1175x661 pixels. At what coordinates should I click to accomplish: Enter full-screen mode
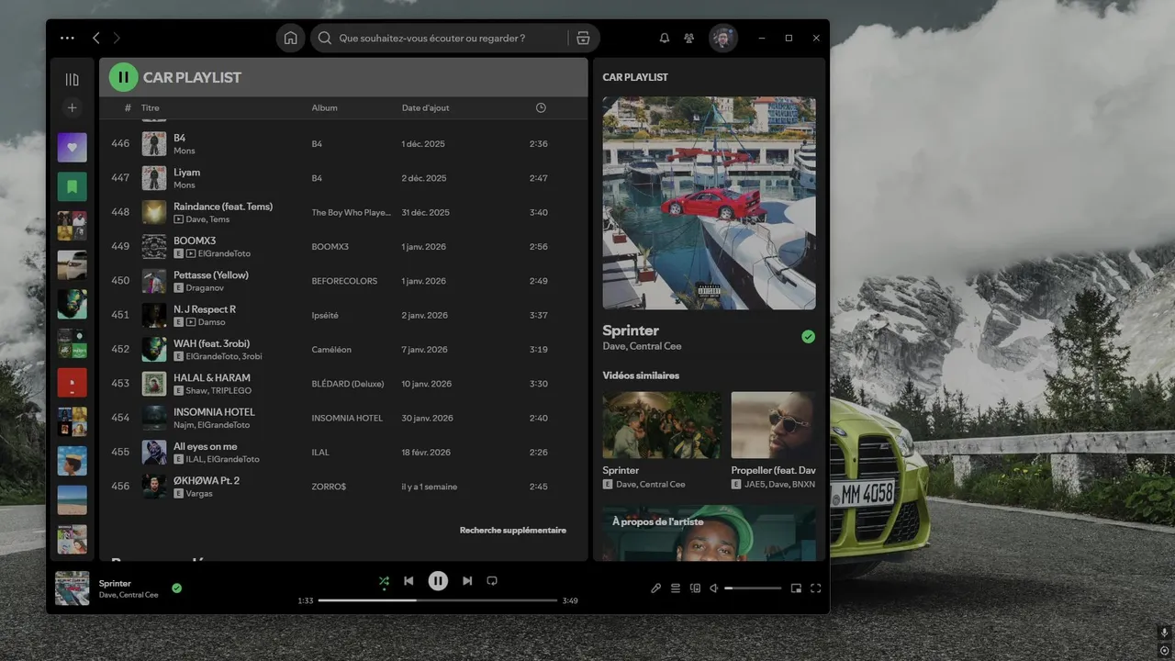(815, 588)
